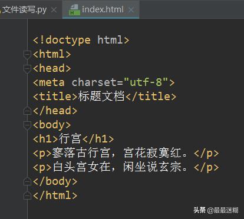The height and width of the screenshot is (219, 244).
Task: Click the h1 heading text 行宫
Action: tap(70, 138)
